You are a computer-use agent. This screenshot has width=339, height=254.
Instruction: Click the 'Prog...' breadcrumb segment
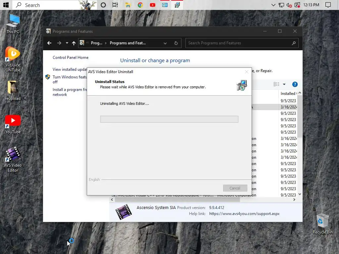96,43
